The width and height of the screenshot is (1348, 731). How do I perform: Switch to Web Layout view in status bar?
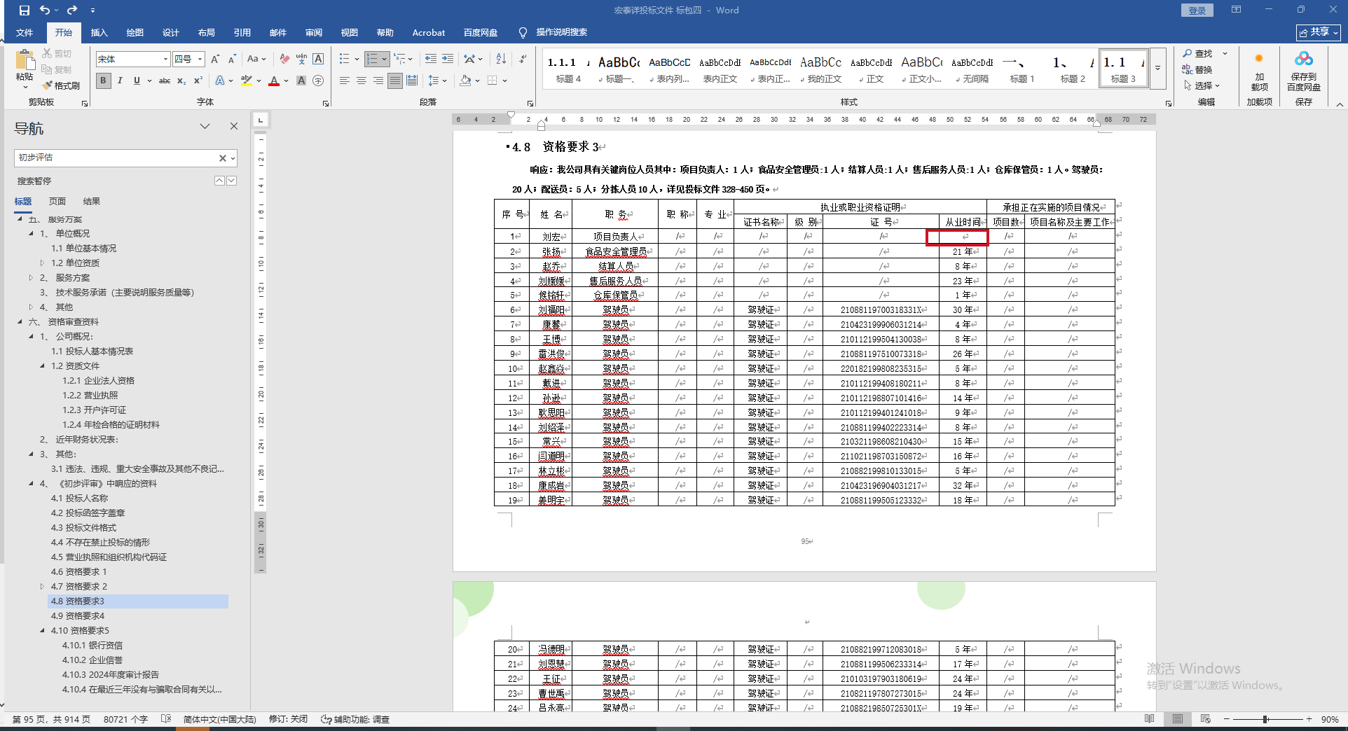pyautogui.click(x=1205, y=719)
